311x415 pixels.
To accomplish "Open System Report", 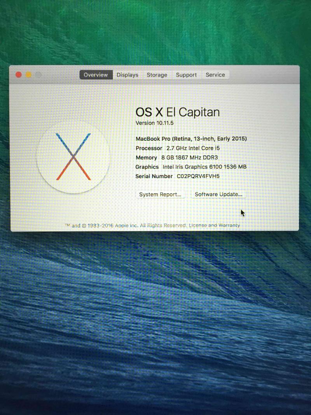I will tap(160, 194).
